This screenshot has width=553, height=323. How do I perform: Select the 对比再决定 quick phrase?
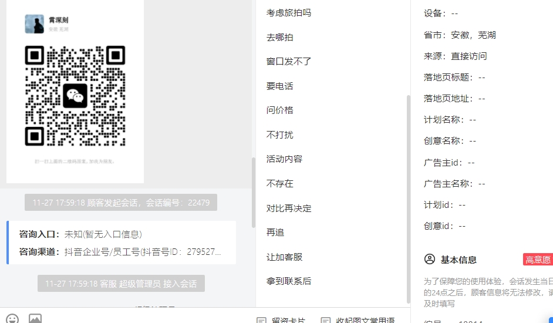[x=288, y=208]
